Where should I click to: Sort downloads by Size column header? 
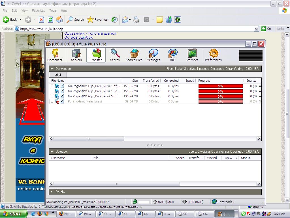131,81
